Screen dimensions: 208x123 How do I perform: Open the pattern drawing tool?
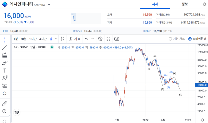4,78
